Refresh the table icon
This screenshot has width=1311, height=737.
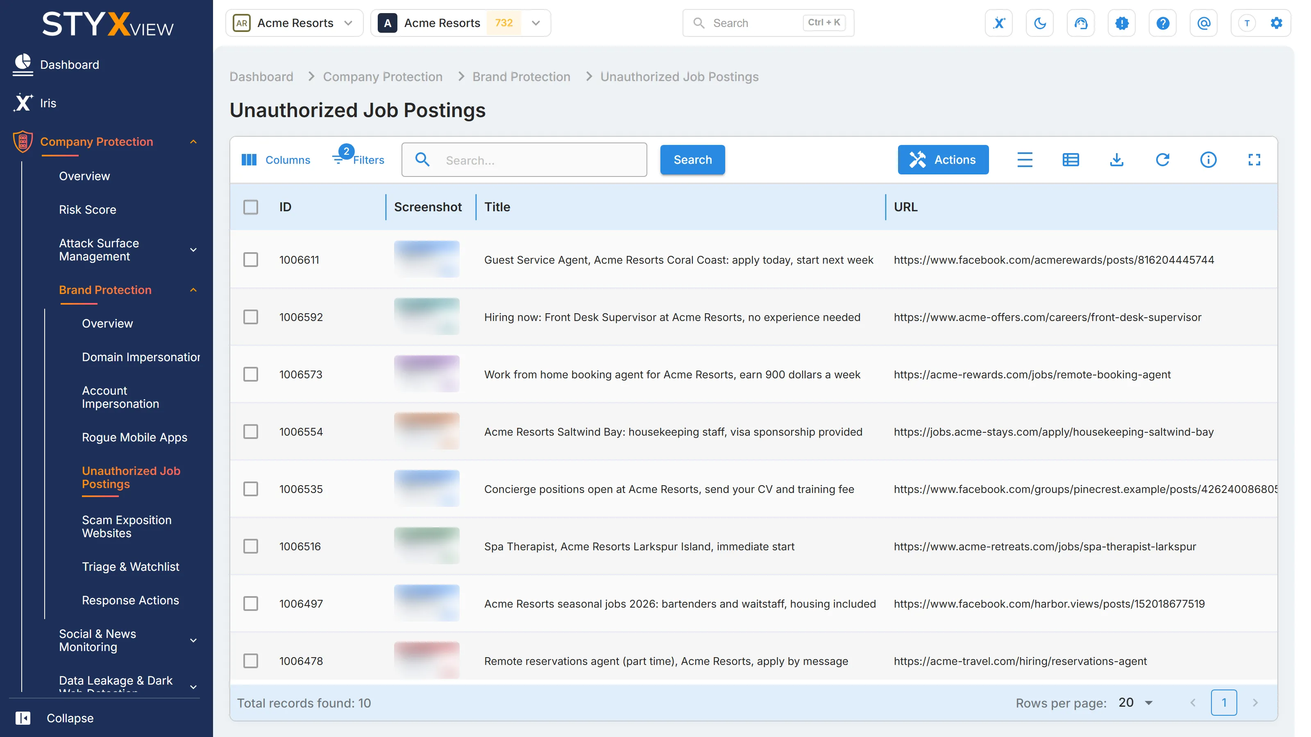coord(1162,160)
